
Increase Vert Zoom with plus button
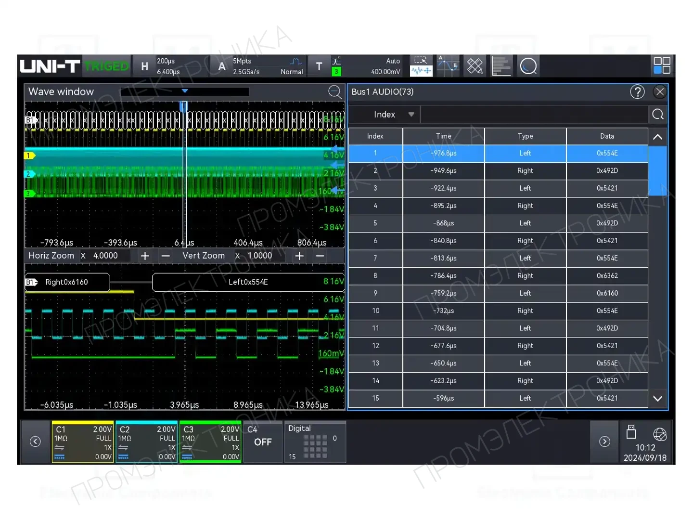299,256
